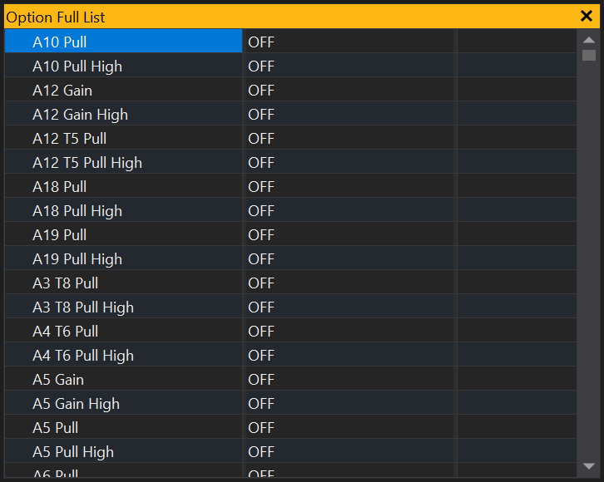Click the scrollbar down arrow

589,466
